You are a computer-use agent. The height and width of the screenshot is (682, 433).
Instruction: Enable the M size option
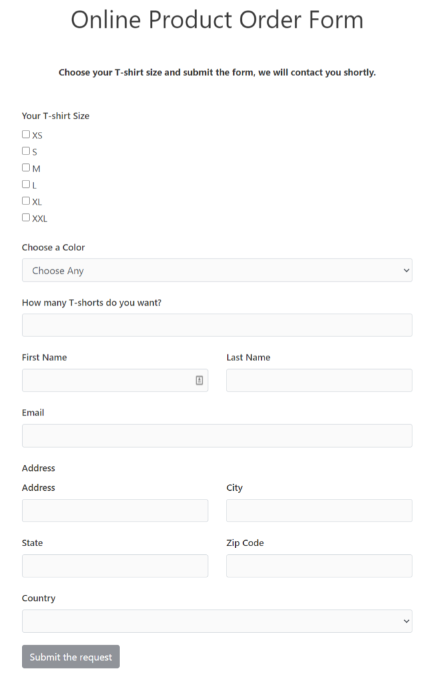pos(25,167)
